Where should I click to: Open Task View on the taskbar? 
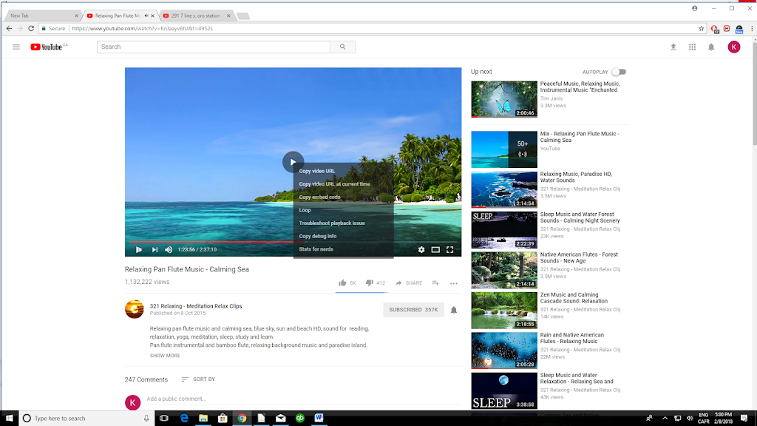[164, 419]
